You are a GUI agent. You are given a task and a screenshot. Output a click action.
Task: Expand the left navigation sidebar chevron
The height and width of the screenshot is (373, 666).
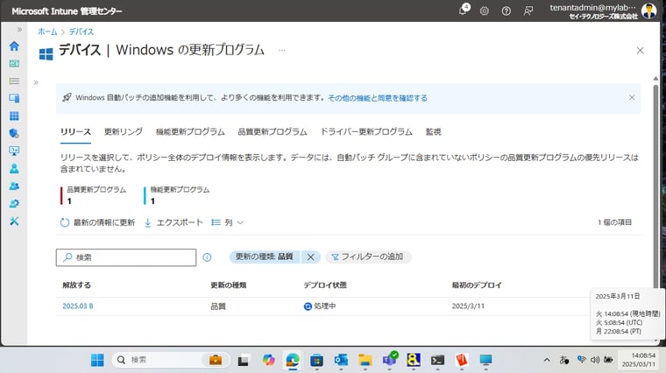tap(19, 30)
